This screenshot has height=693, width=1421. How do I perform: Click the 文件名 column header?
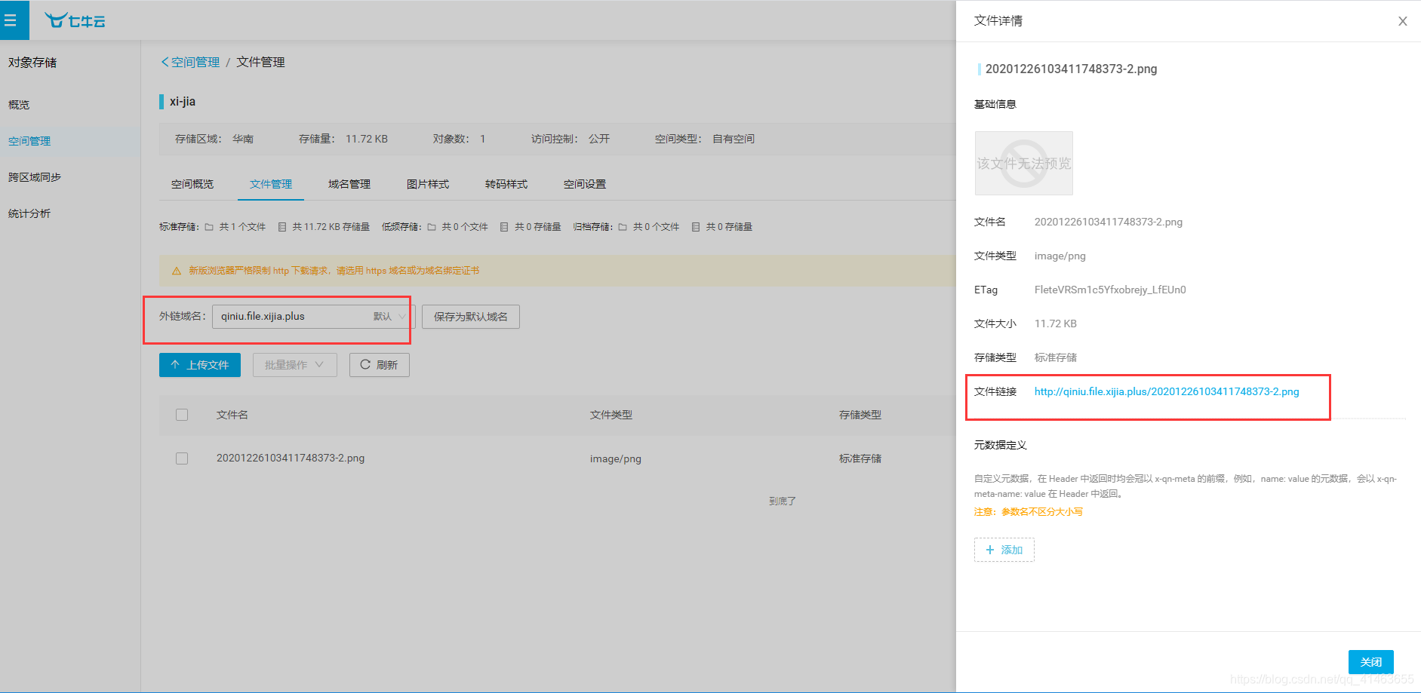point(232,415)
